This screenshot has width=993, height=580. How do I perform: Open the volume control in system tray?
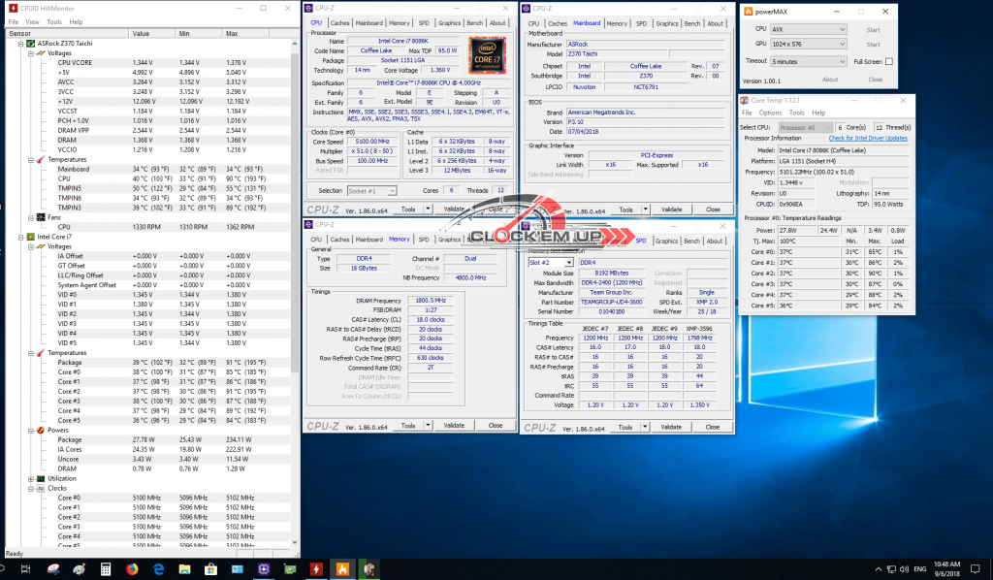[x=904, y=569]
